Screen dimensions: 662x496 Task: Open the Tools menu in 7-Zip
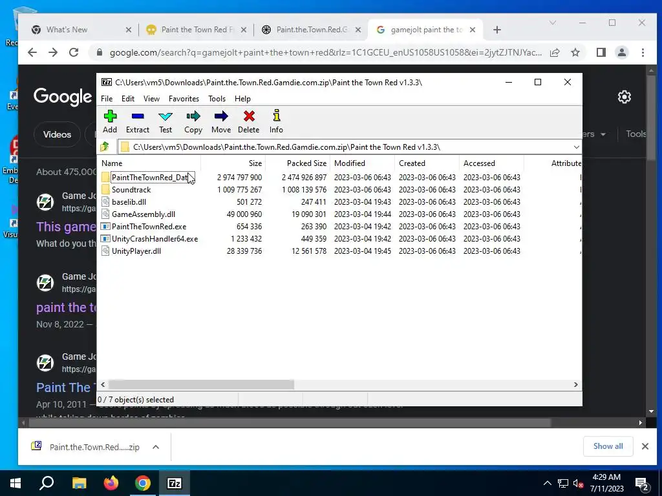pyautogui.click(x=217, y=99)
